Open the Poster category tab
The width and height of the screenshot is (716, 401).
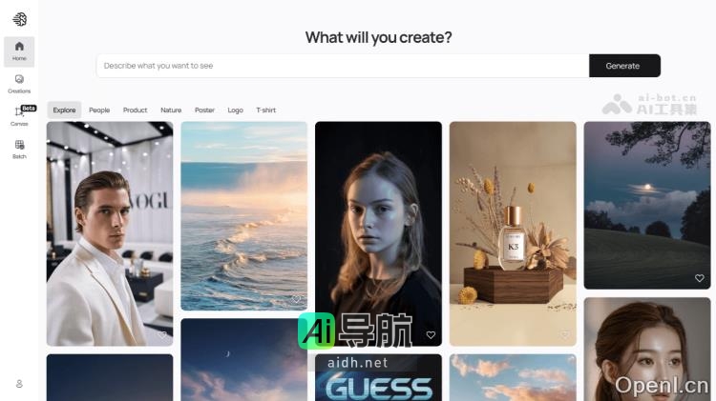click(204, 110)
